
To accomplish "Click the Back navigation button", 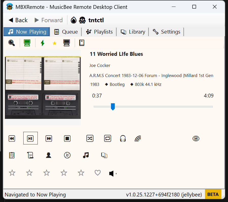I will [18, 20].
